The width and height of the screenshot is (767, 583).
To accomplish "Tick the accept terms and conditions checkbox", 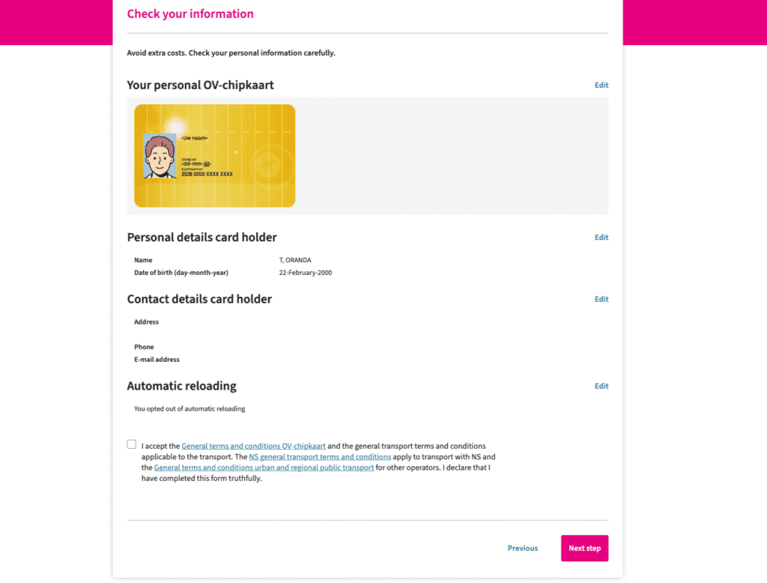I will click(x=132, y=444).
